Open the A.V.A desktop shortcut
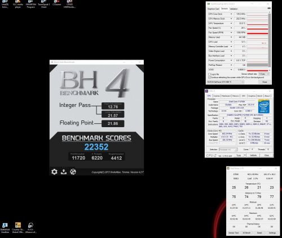Viewport: 282px width, 238px height. point(30,228)
